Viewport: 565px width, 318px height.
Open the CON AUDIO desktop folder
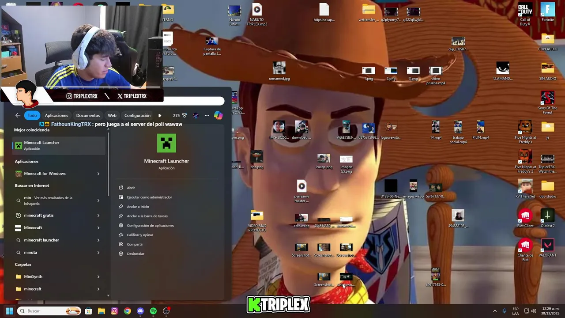coord(547,42)
